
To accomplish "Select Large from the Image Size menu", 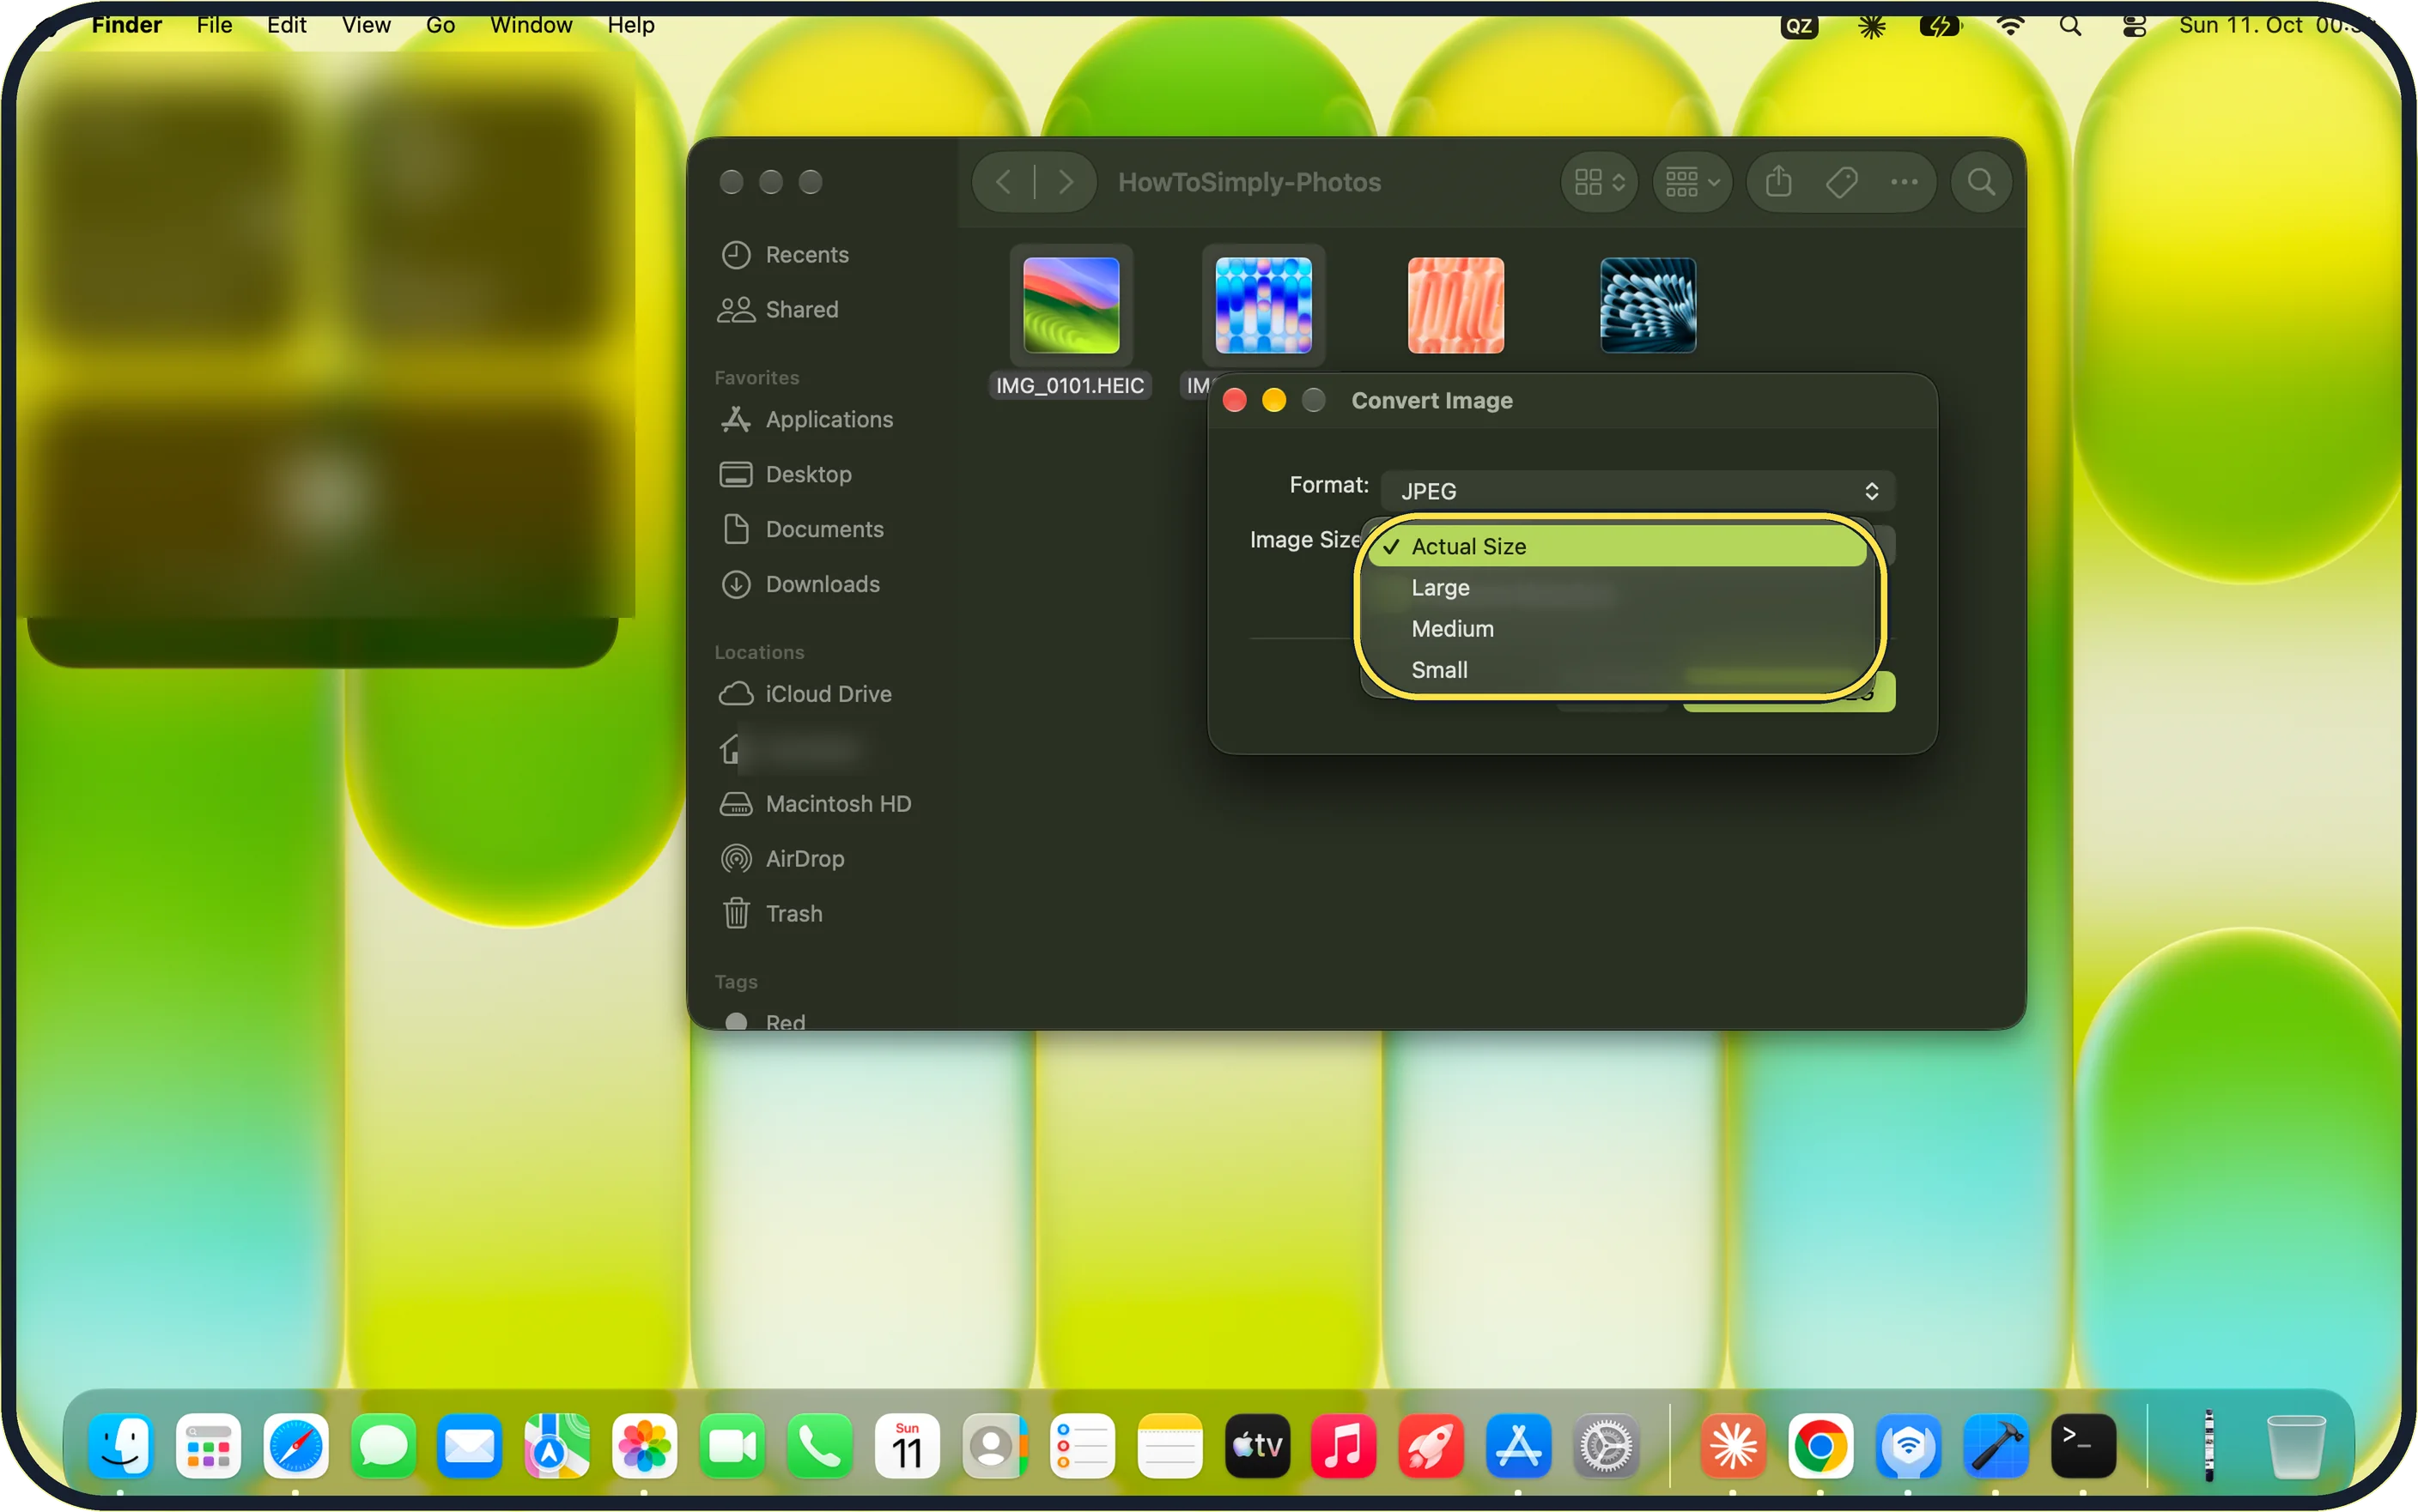I will click(1617, 588).
